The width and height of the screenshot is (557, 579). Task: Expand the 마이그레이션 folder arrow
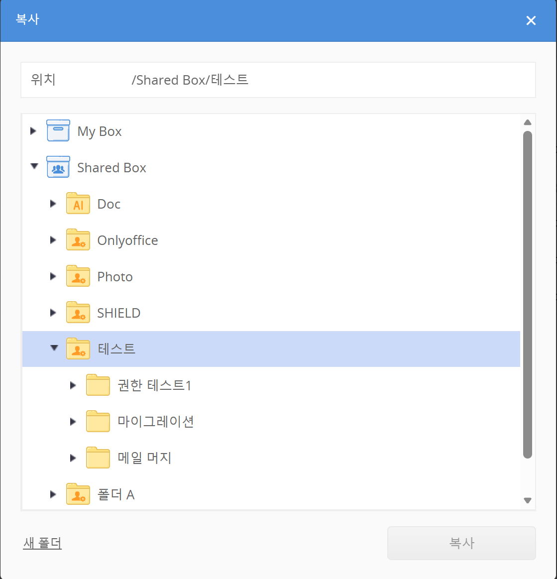(x=73, y=422)
